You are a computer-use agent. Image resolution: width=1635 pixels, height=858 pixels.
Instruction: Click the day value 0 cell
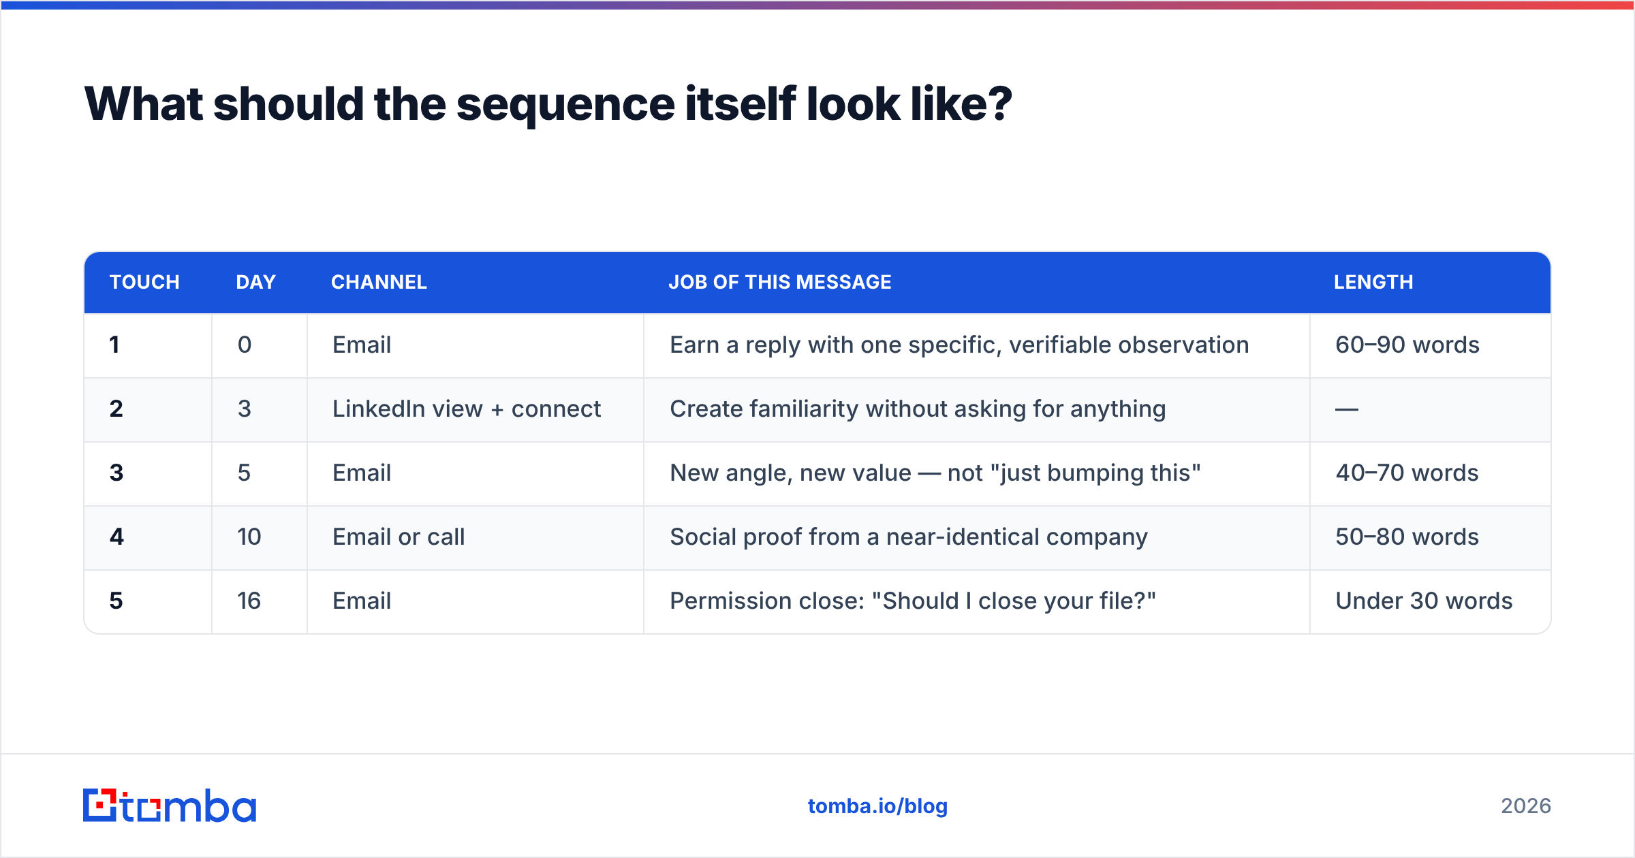[x=259, y=345]
